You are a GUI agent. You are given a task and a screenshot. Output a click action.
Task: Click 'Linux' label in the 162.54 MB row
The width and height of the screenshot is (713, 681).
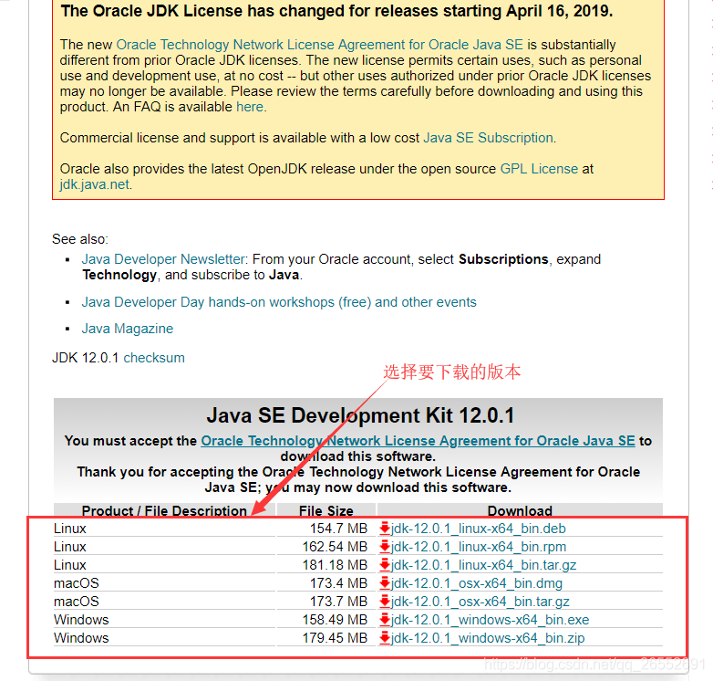(70, 547)
